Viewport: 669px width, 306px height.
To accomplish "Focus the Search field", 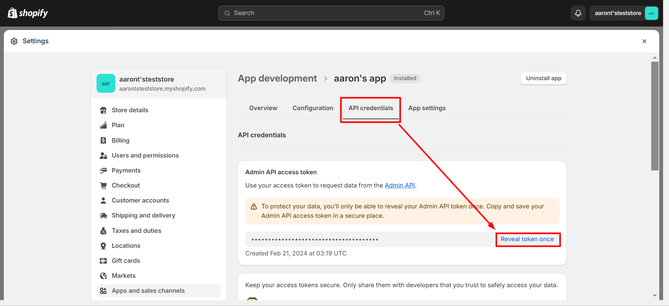I will 331,13.
